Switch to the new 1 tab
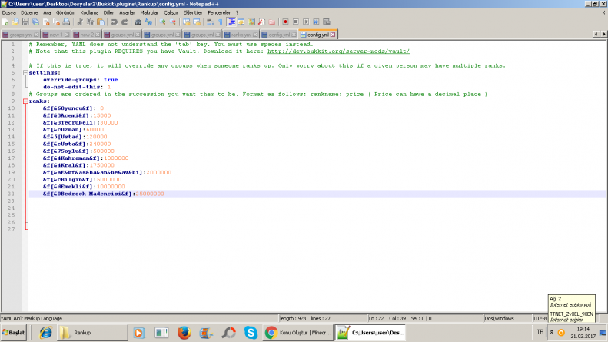The width and height of the screenshot is (608, 342). click(56, 35)
